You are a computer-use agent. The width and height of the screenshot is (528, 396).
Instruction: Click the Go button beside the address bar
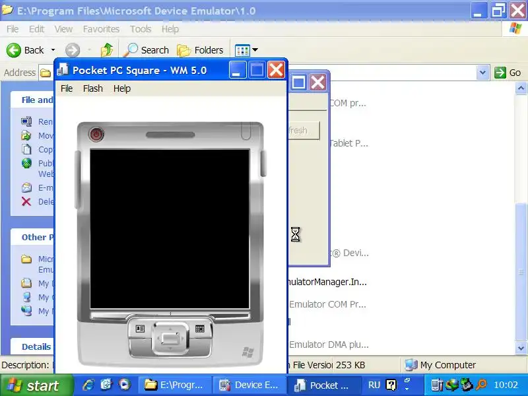[508, 73]
